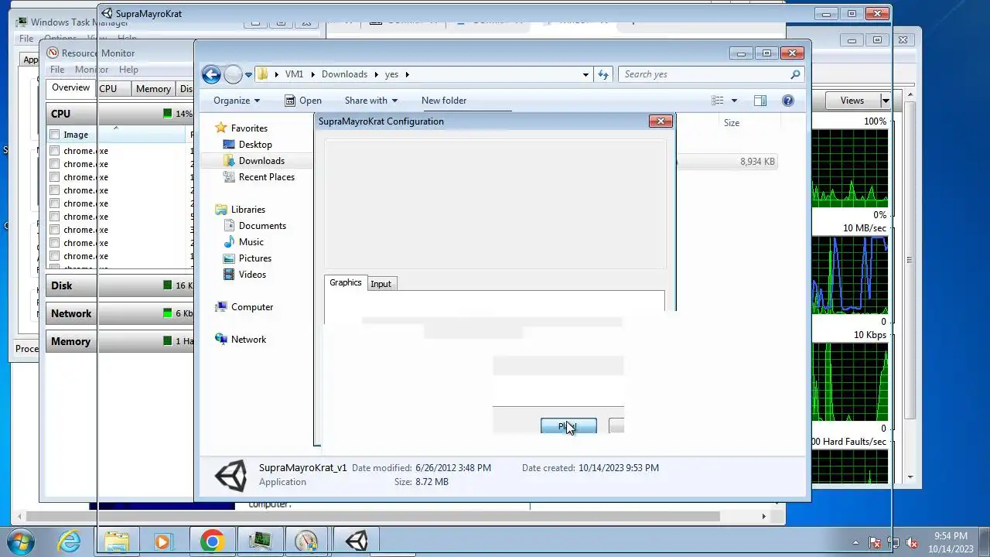The image size is (990, 557).
Task: Launch Windows Media Player from the taskbar
Action: [x=163, y=541]
